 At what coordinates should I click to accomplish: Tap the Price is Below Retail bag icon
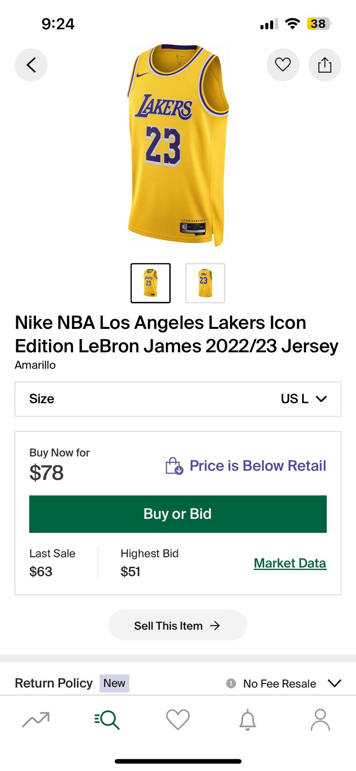tap(174, 466)
